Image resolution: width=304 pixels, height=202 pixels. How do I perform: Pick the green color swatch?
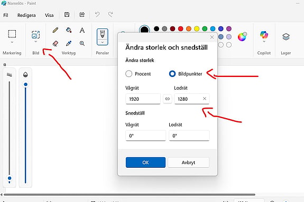[205, 29]
